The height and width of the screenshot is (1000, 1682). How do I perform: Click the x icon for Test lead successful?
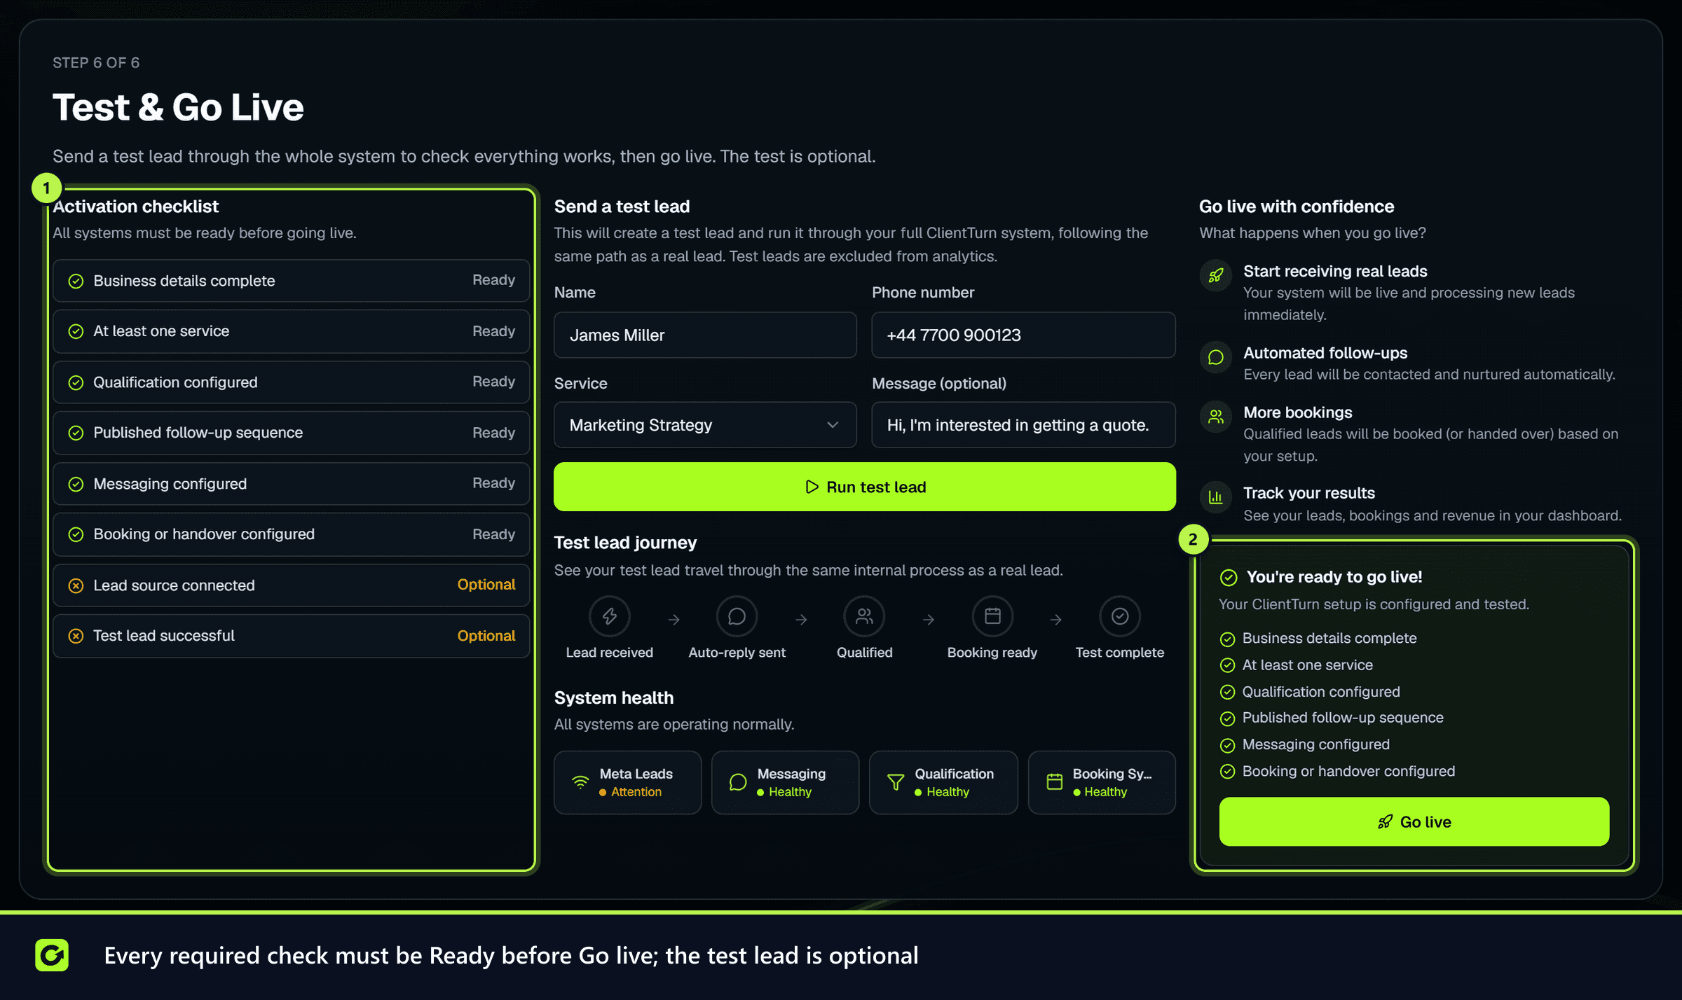pyautogui.click(x=76, y=636)
